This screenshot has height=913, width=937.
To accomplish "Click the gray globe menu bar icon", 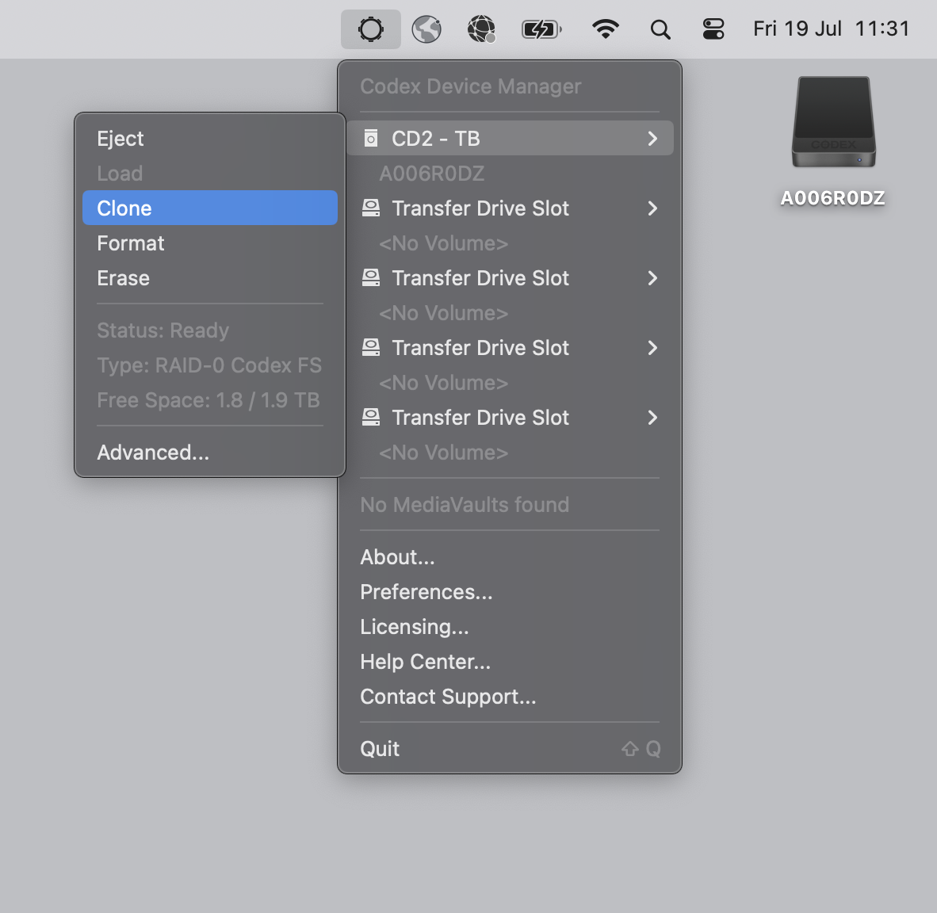I will click(426, 29).
